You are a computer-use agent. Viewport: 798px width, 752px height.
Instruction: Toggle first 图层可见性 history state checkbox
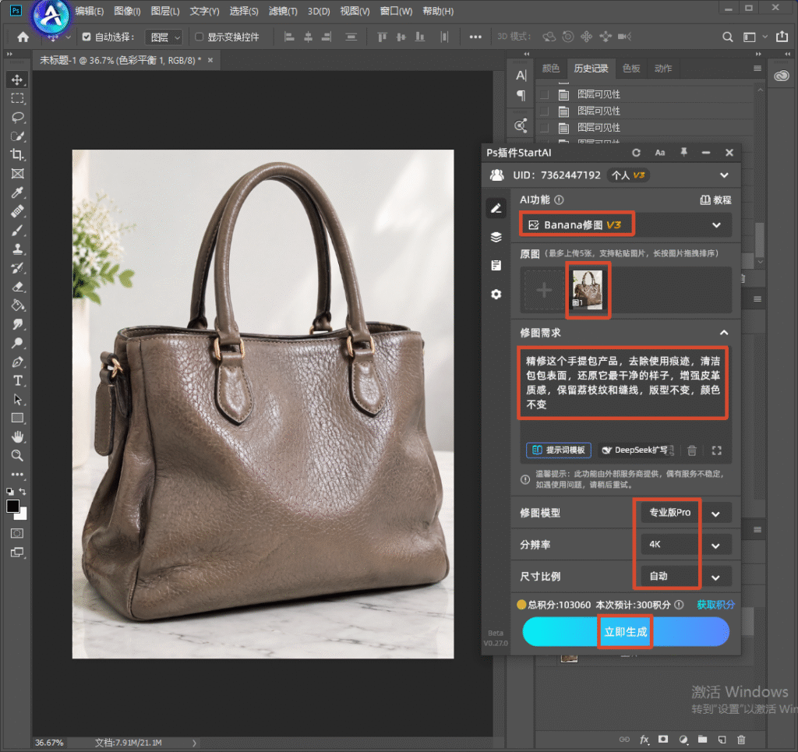(x=545, y=94)
